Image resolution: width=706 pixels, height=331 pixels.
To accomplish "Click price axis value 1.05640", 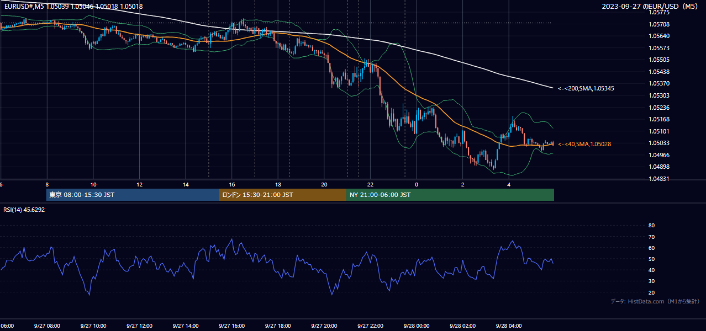I will coord(659,36).
